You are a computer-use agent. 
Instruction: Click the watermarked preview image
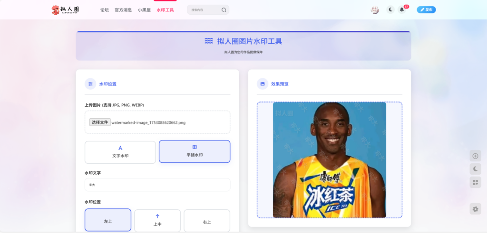[x=329, y=160]
